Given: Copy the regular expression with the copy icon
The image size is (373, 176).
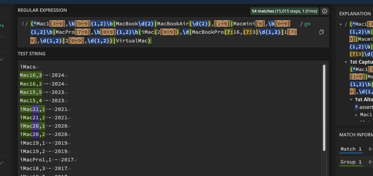Looking at the screenshot, I should tap(322, 32).
